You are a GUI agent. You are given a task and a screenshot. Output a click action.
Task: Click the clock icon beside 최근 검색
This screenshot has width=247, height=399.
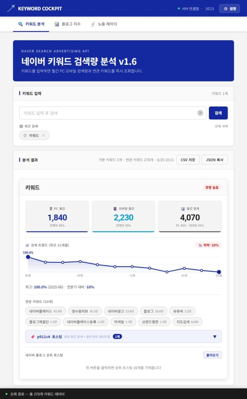21,126
